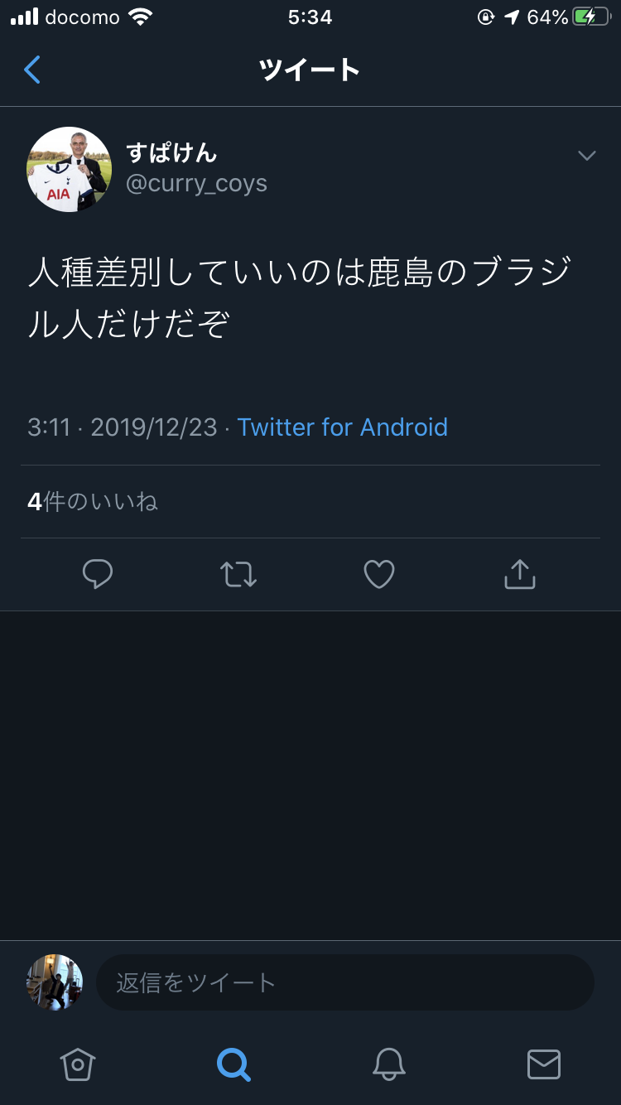Tap the @curry_coys handle

click(x=196, y=183)
